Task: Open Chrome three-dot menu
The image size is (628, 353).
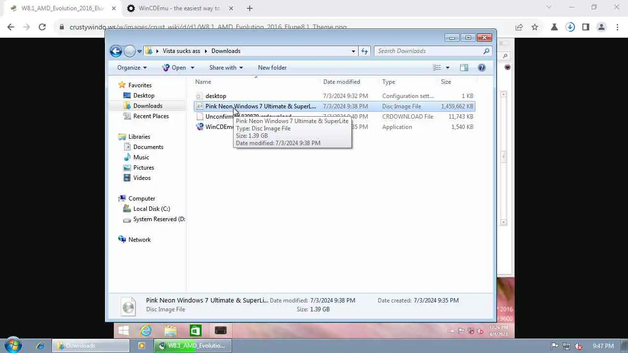Action: [618, 27]
